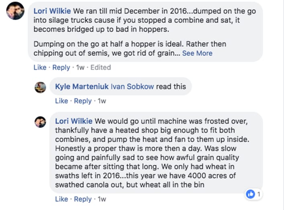Click Kyle Marteniuk's profile picture
This screenshot has width=284, height=210.
pos(40,87)
